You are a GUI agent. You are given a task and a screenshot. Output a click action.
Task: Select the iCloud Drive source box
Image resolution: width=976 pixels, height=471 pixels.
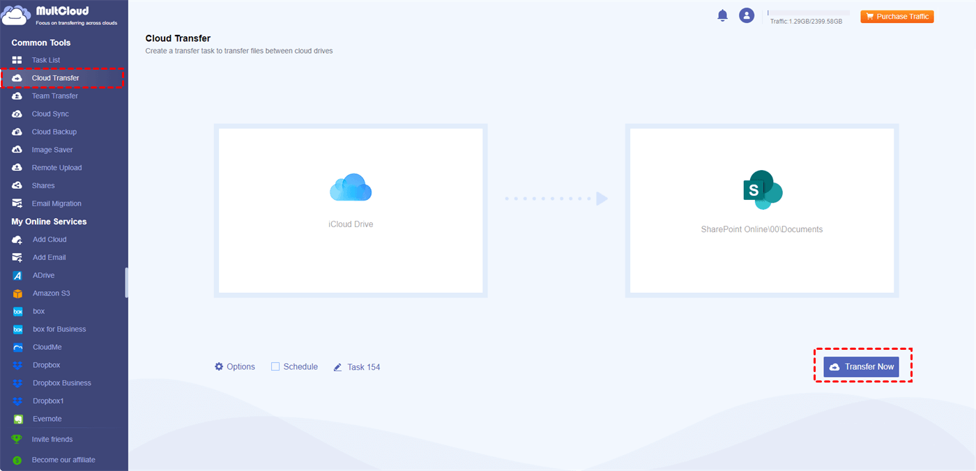pos(351,210)
